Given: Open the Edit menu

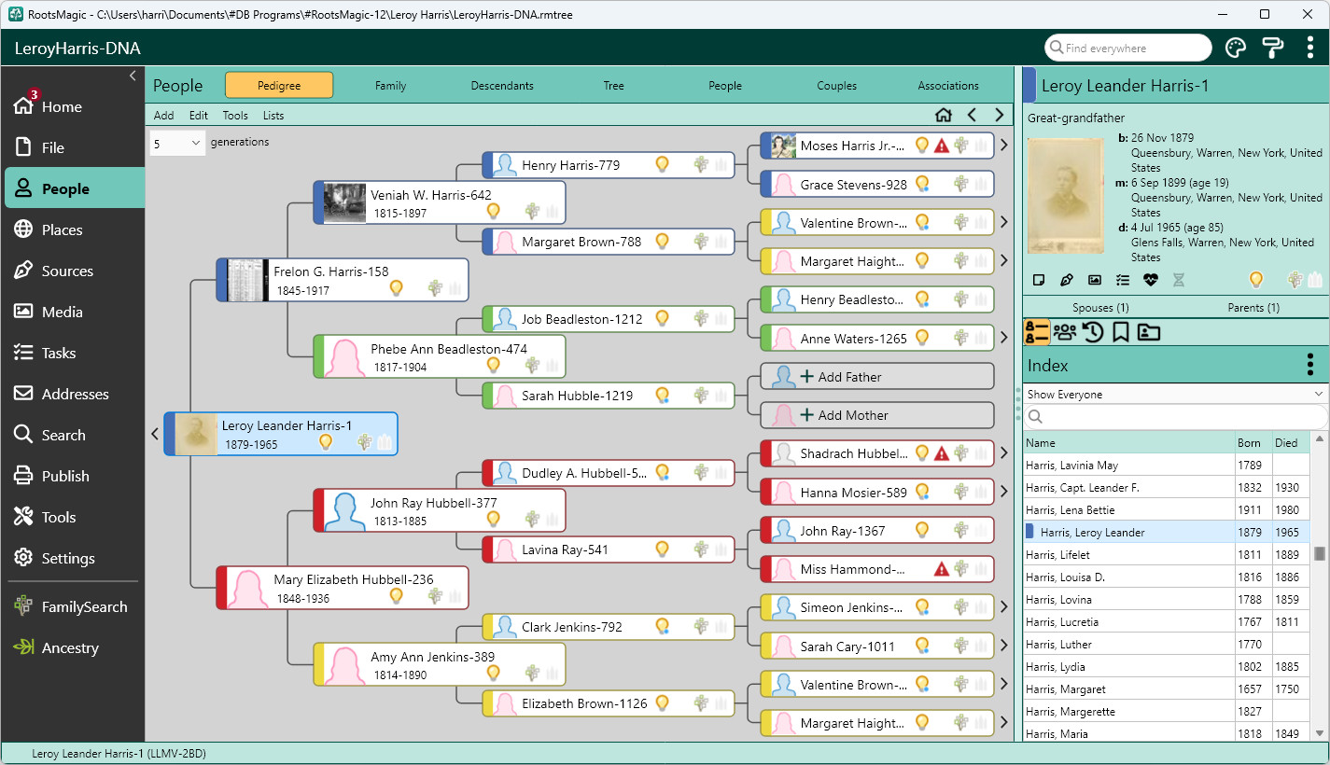Looking at the screenshot, I should point(199,116).
